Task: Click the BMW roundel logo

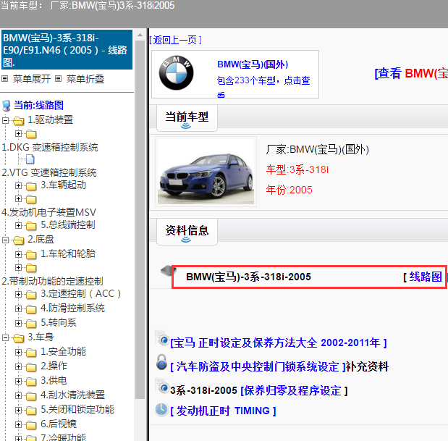Action: pos(177,73)
